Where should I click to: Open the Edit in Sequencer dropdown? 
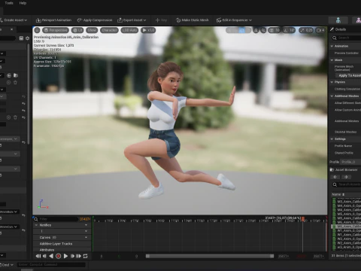[x=234, y=20]
